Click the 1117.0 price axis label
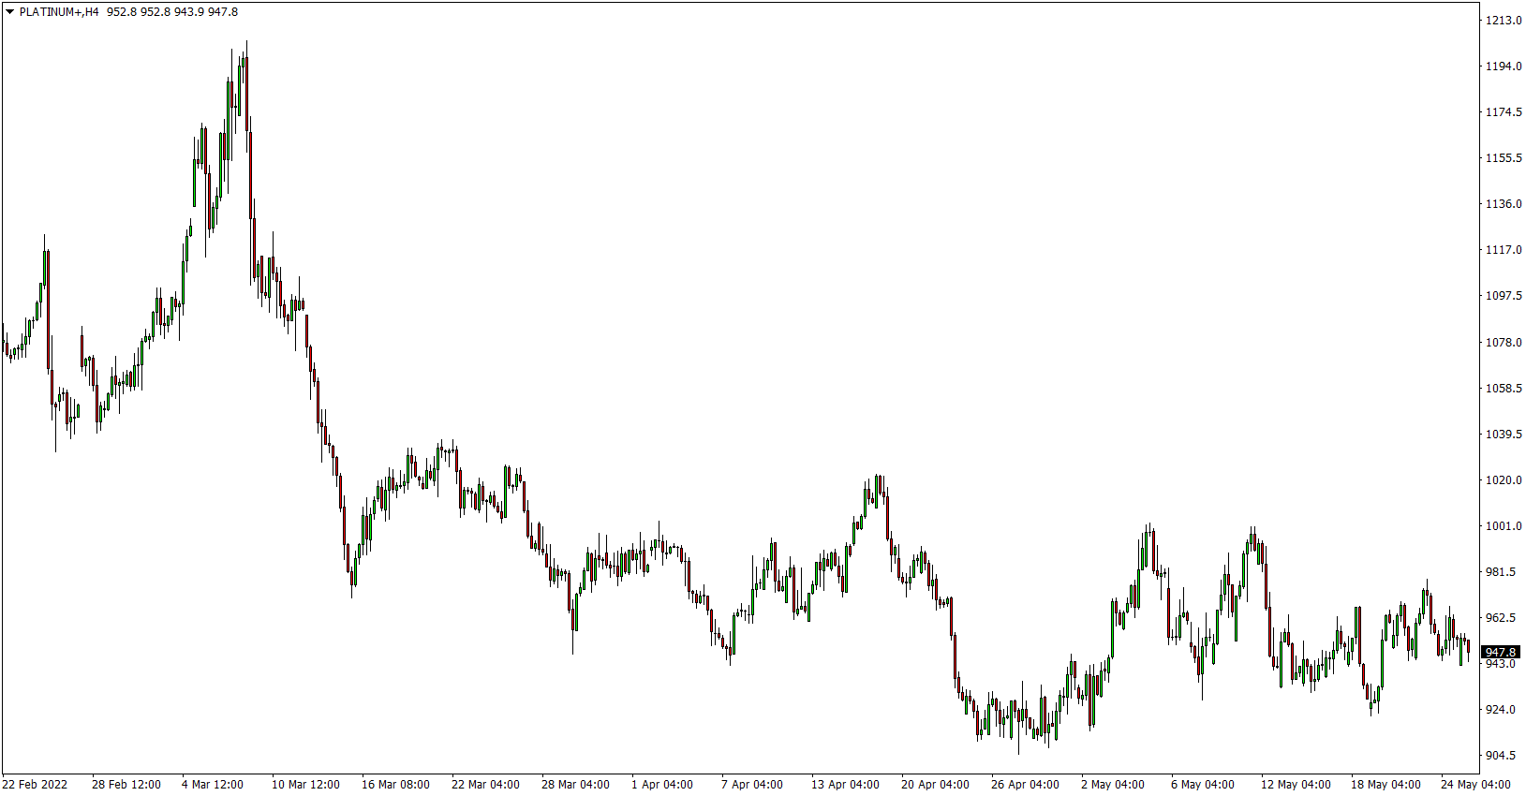Screen dimensions: 1526x796 tap(1504, 250)
